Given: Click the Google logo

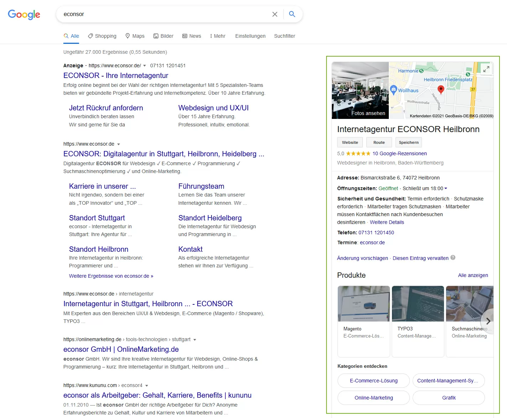Looking at the screenshot, I should tap(24, 15).
